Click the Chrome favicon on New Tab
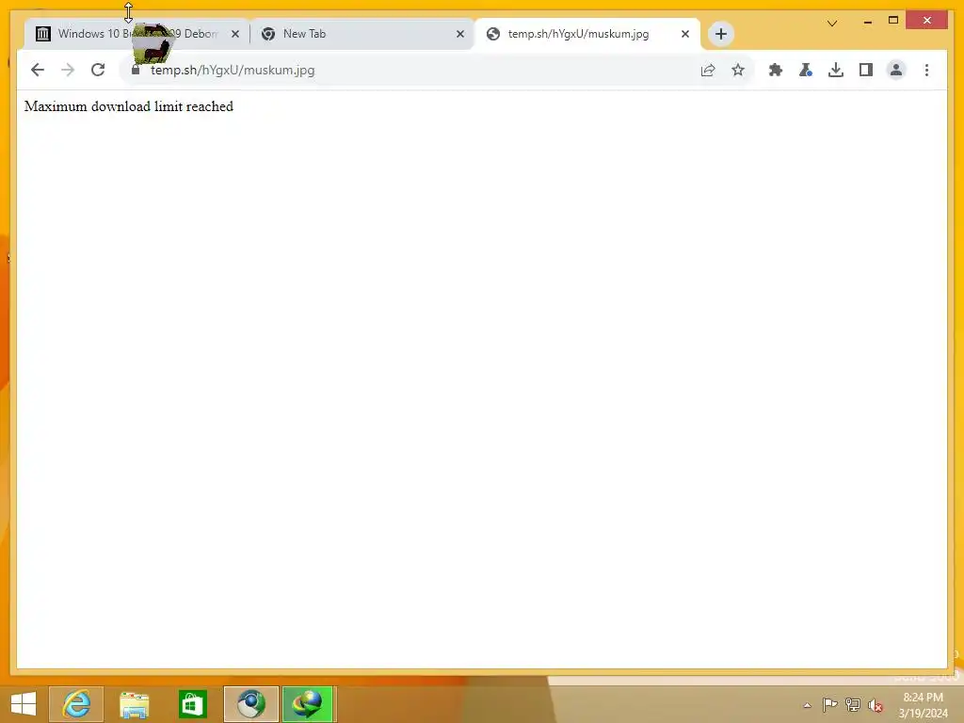The image size is (964, 723). (268, 34)
